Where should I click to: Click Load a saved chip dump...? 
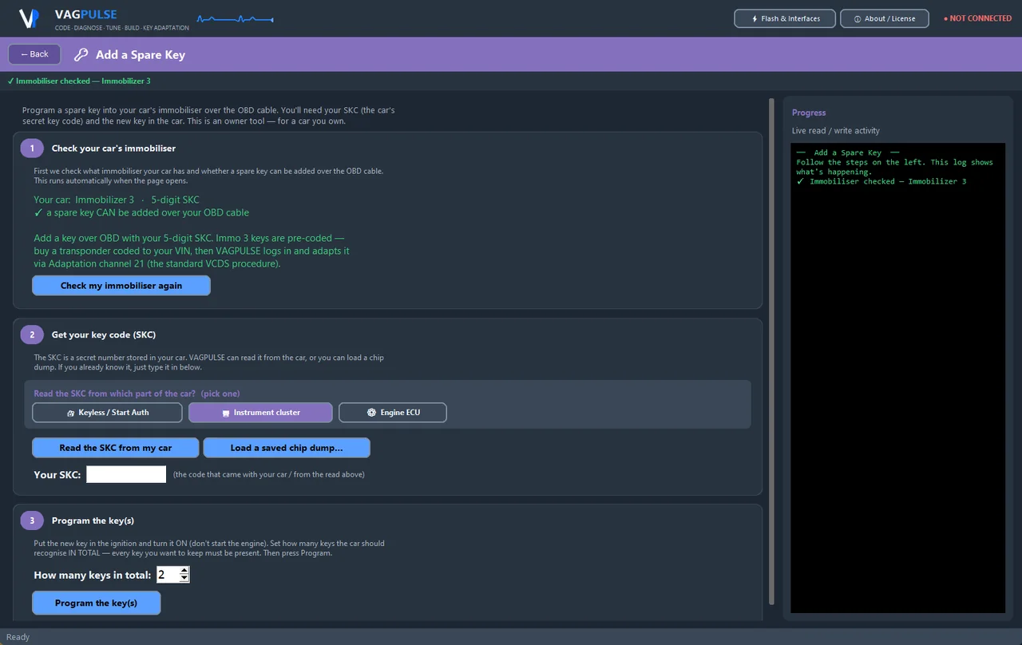[x=287, y=448]
